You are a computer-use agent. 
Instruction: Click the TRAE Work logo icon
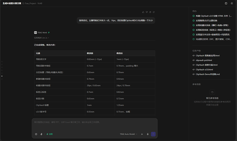pyautogui.click(x=35, y=33)
